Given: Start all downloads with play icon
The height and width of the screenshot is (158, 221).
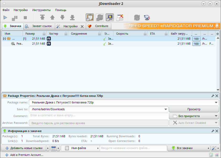Looking at the screenshot, I should 5,18.
